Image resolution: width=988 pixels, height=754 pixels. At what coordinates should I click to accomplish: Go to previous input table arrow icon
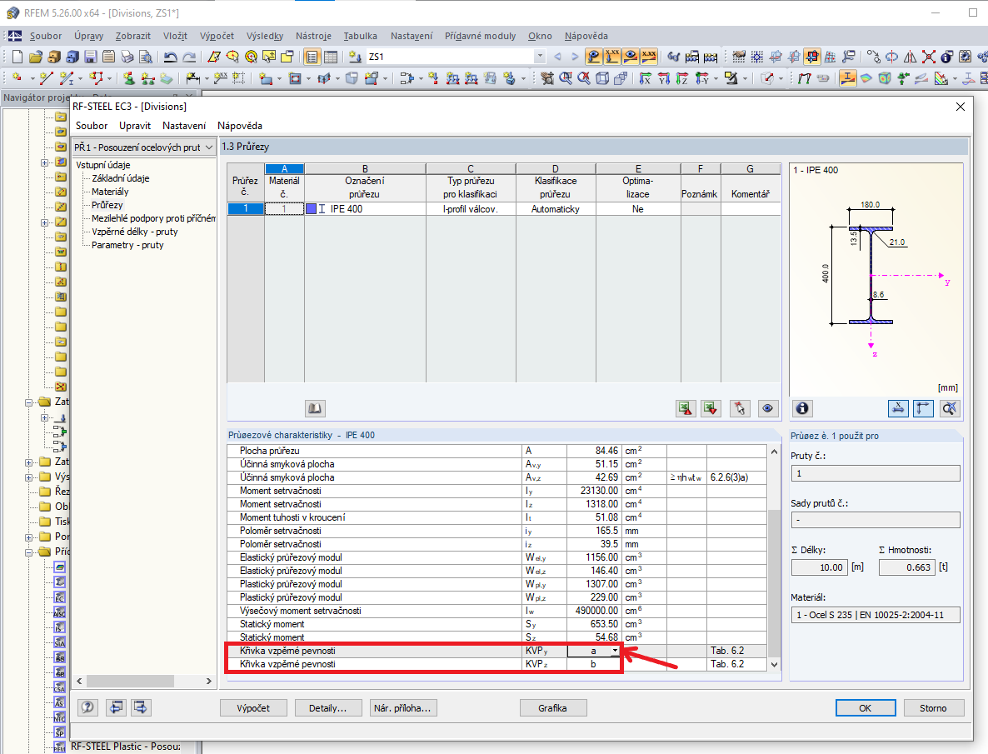(115, 707)
